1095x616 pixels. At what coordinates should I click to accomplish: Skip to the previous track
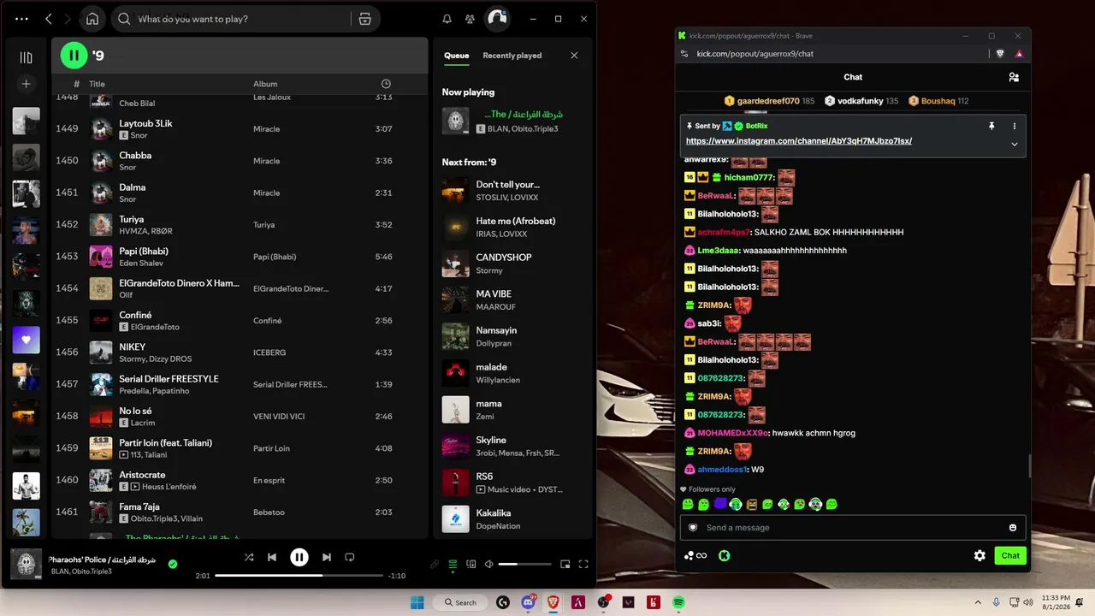coord(272,557)
